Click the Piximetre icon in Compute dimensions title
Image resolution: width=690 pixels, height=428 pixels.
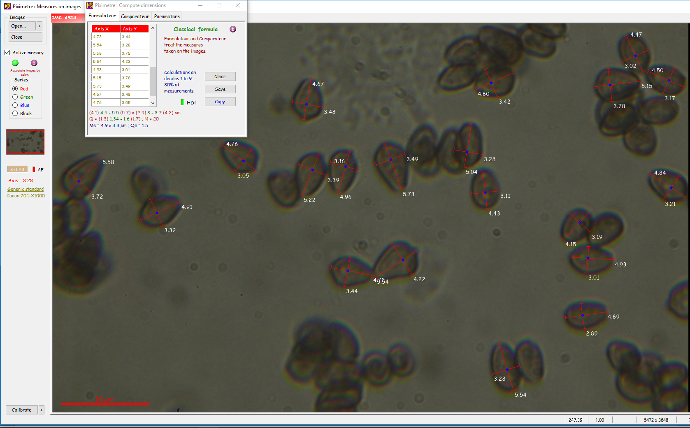pyautogui.click(x=90, y=5)
